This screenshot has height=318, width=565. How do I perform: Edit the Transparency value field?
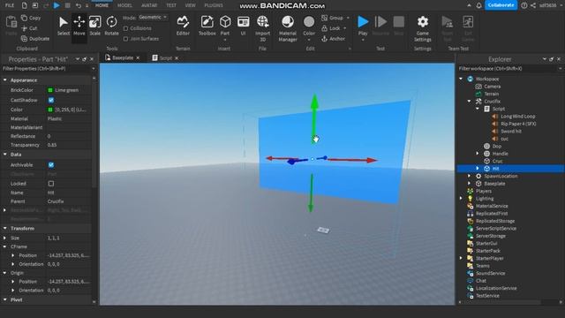click(x=69, y=145)
